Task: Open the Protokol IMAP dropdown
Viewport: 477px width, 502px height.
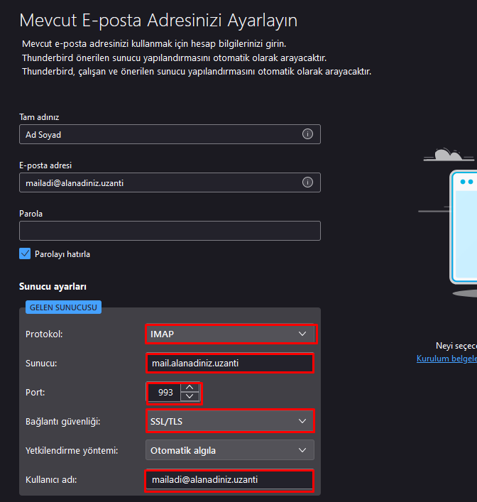Action: pos(230,334)
